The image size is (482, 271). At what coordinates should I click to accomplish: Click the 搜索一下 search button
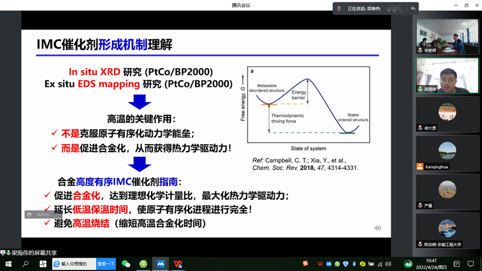point(106,264)
